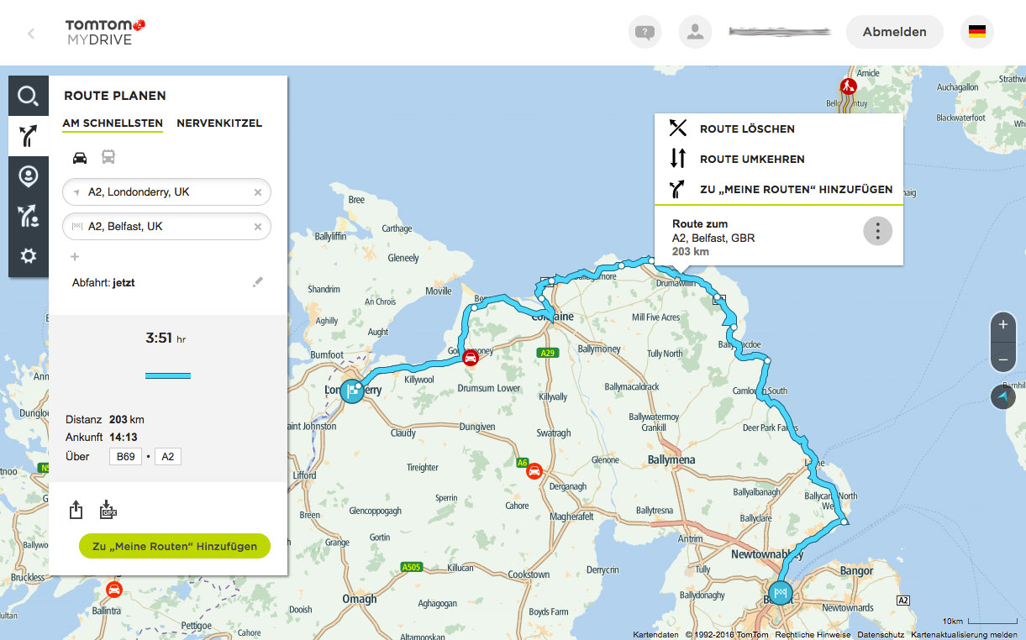
Task: Zoom in the map with plus
Action: (1002, 325)
